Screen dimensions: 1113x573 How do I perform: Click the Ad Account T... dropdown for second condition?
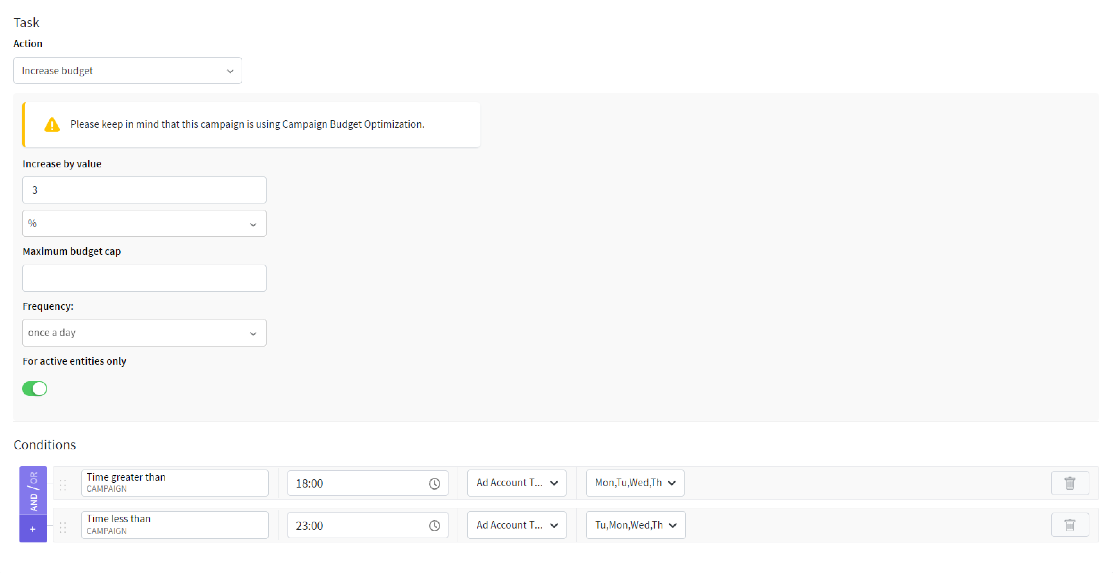click(x=515, y=525)
